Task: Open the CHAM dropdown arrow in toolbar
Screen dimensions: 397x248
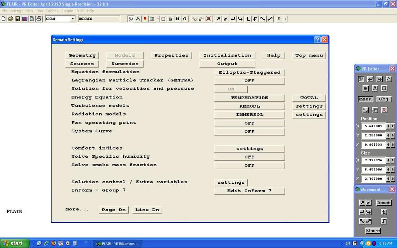Action: click(72, 19)
